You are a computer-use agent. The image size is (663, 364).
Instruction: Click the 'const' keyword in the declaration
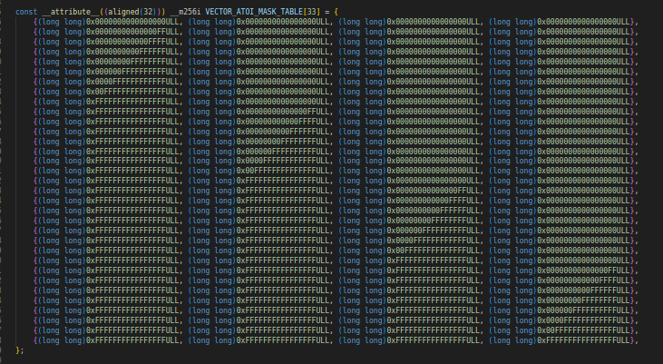(26, 12)
